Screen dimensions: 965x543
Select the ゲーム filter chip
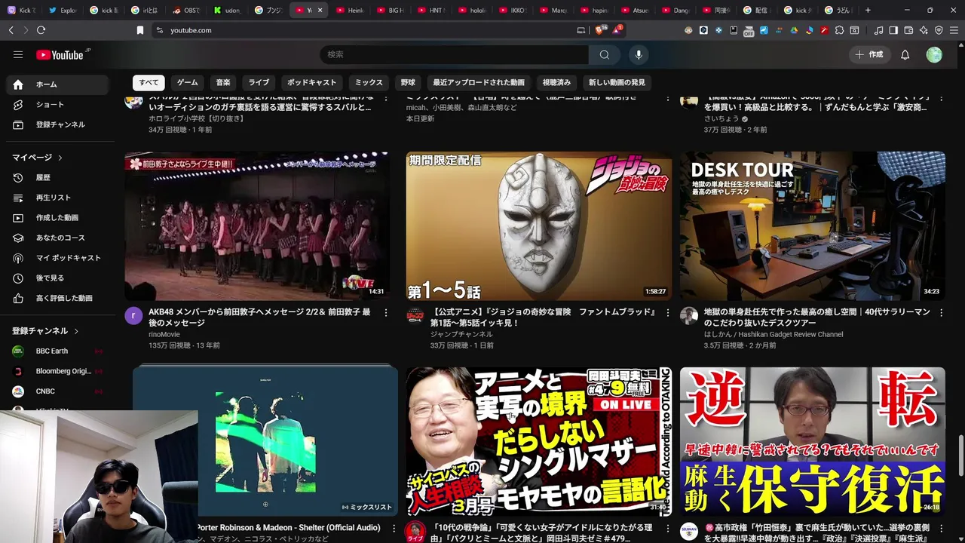(x=187, y=82)
